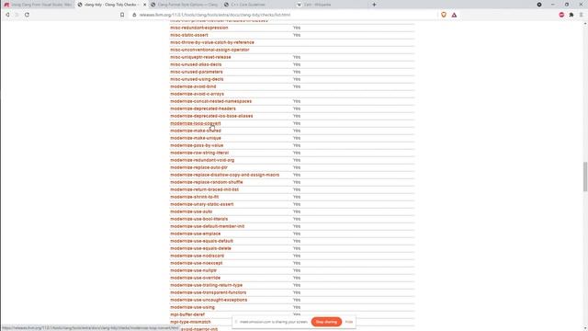Go back with the browser back arrow
588x331 pixels.
pyautogui.click(x=7, y=15)
